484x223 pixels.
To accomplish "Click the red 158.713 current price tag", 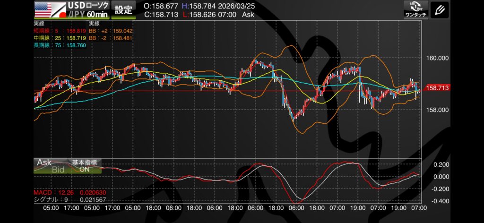I will click(x=437, y=88).
